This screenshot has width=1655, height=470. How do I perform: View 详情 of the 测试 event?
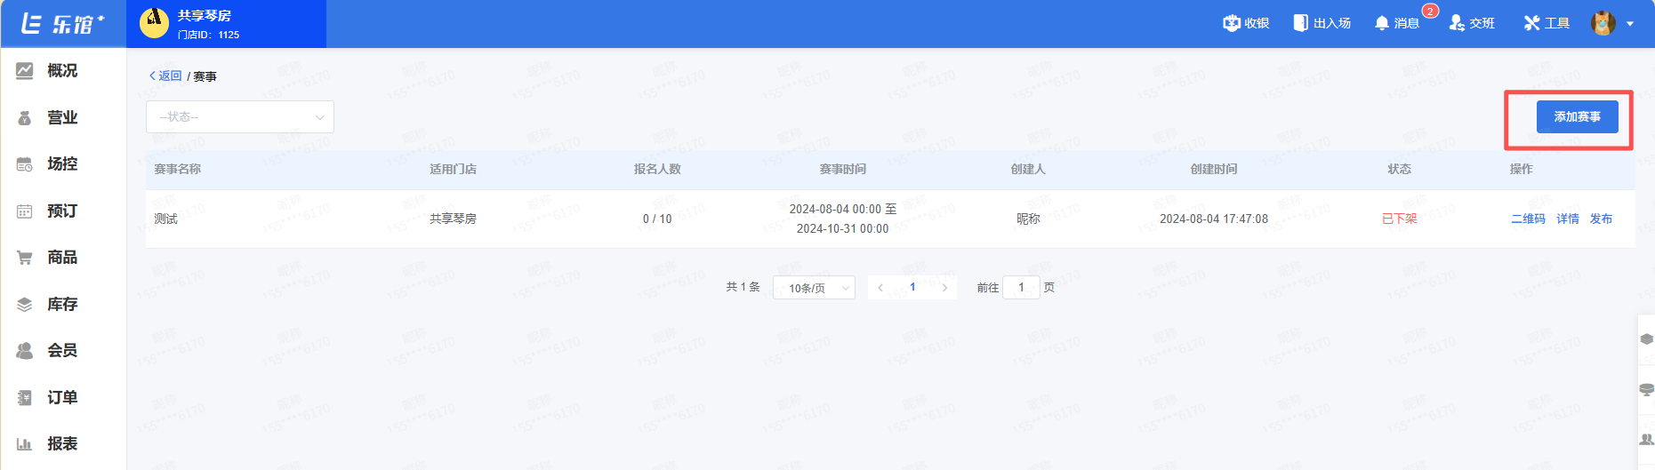tap(1567, 219)
